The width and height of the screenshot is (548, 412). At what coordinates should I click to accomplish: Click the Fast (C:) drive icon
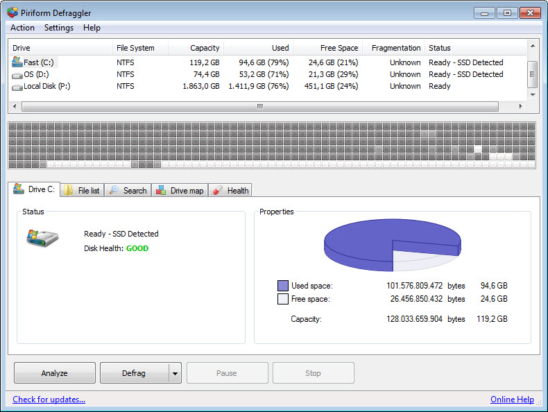click(x=17, y=62)
